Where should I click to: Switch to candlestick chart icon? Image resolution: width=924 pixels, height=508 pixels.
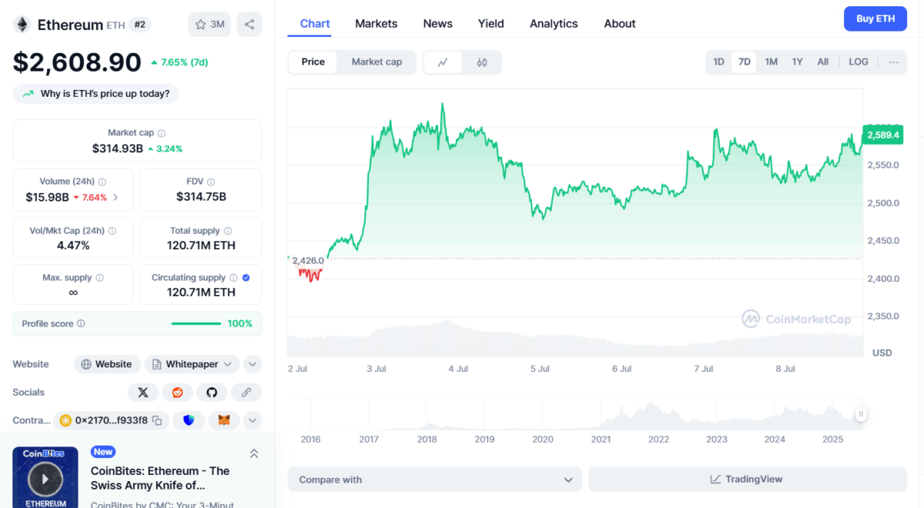482,62
